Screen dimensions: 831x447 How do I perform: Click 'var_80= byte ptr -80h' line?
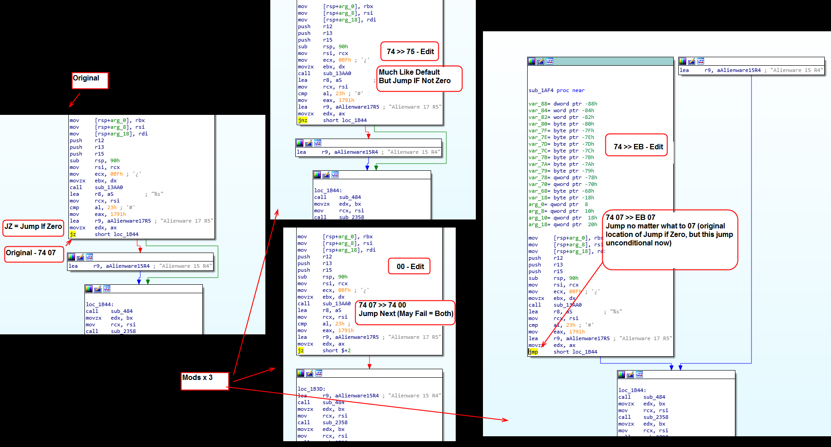click(561, 124)
